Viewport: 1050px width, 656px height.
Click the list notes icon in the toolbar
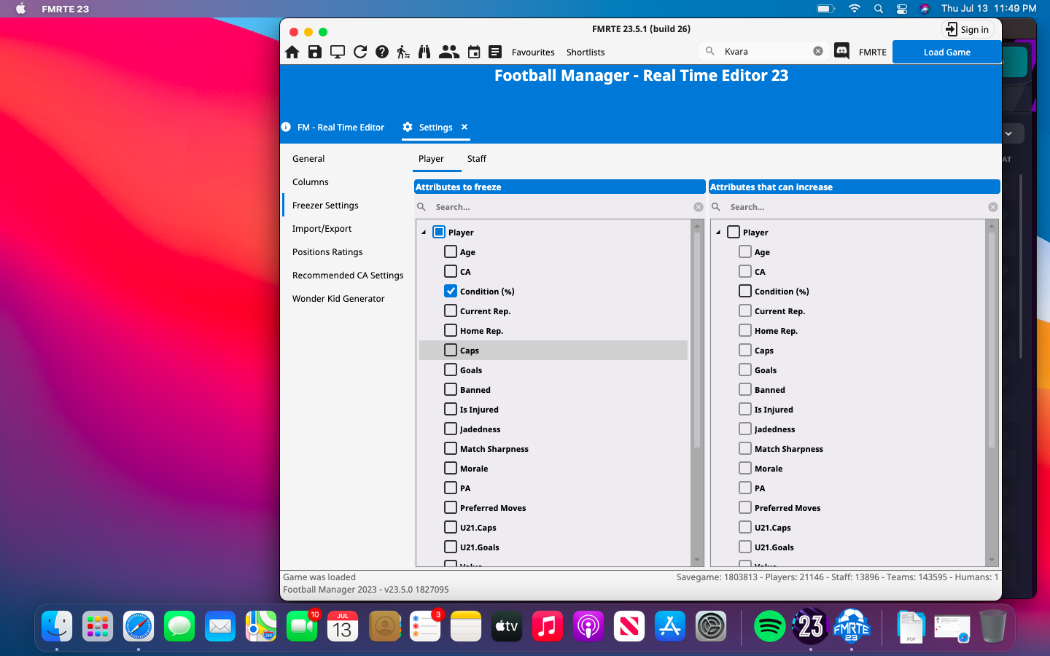(495, 52)
